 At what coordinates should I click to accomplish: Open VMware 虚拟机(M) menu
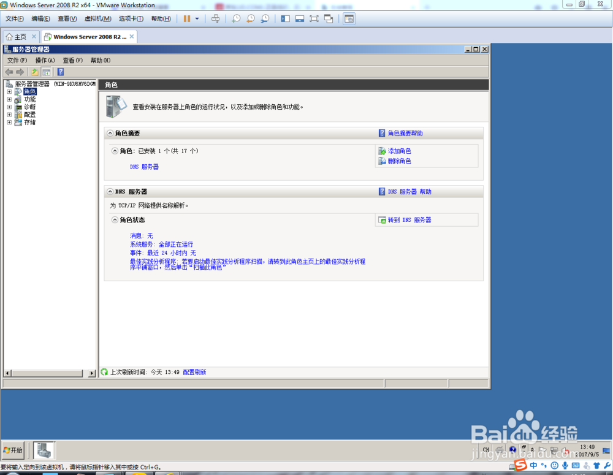coord(97,19)
